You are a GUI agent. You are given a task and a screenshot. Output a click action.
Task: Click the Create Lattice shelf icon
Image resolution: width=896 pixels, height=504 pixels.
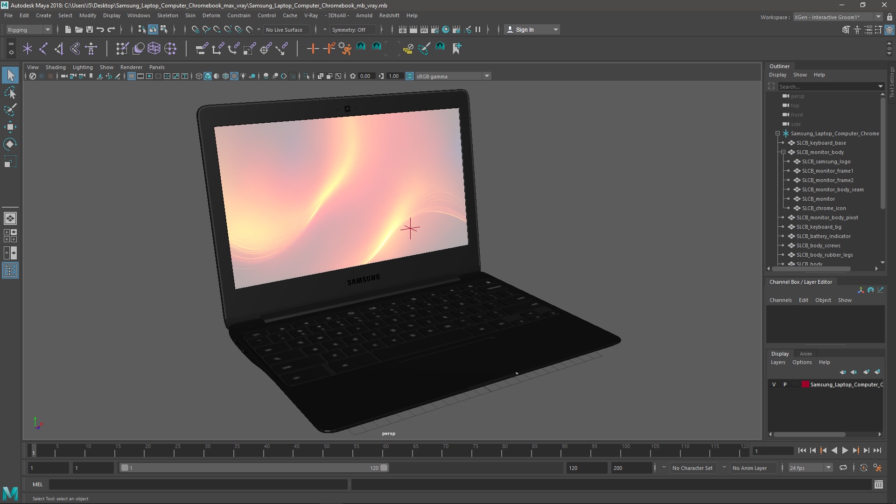pos(154,48)
